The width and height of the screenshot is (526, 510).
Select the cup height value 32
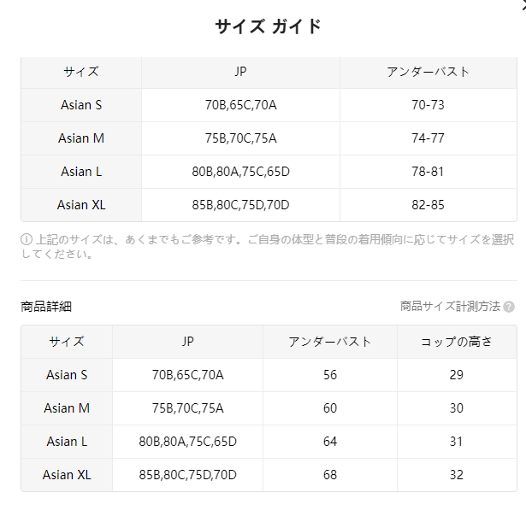(x=457, y=475)
